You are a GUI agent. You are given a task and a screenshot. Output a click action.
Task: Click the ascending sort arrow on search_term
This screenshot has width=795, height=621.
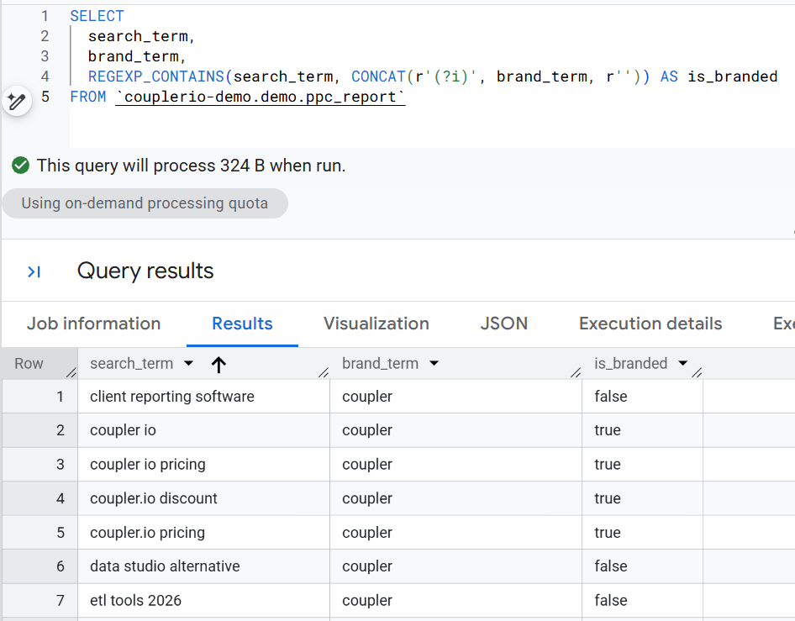click(x=218, y=364)
